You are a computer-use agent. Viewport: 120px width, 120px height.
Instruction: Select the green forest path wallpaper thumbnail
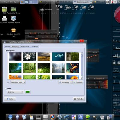[29, 68]
